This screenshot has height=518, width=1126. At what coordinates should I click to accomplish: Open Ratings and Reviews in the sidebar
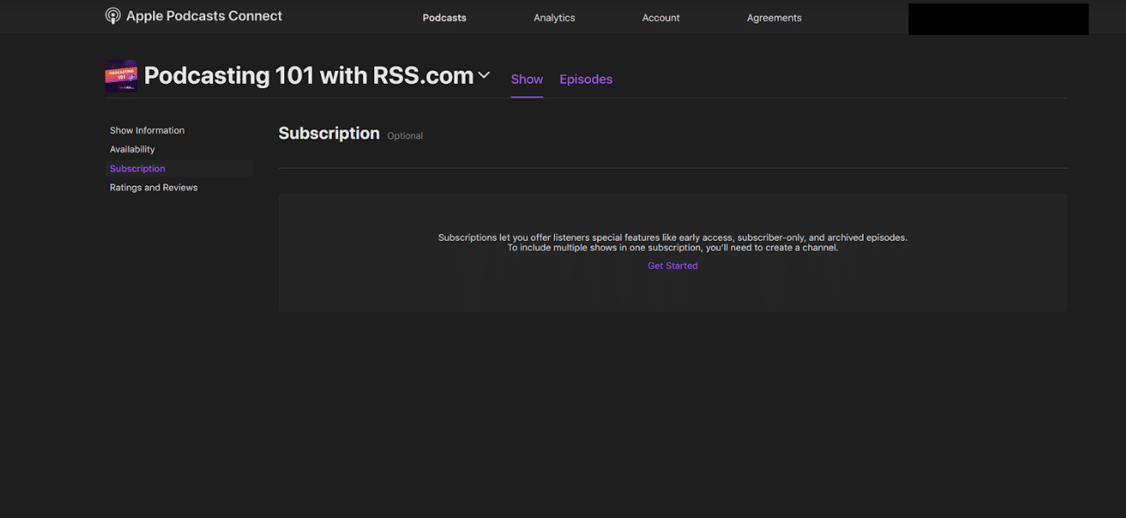point(153,188)
